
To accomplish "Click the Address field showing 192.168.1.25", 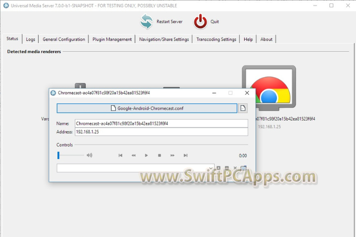I will pos(161,132).
